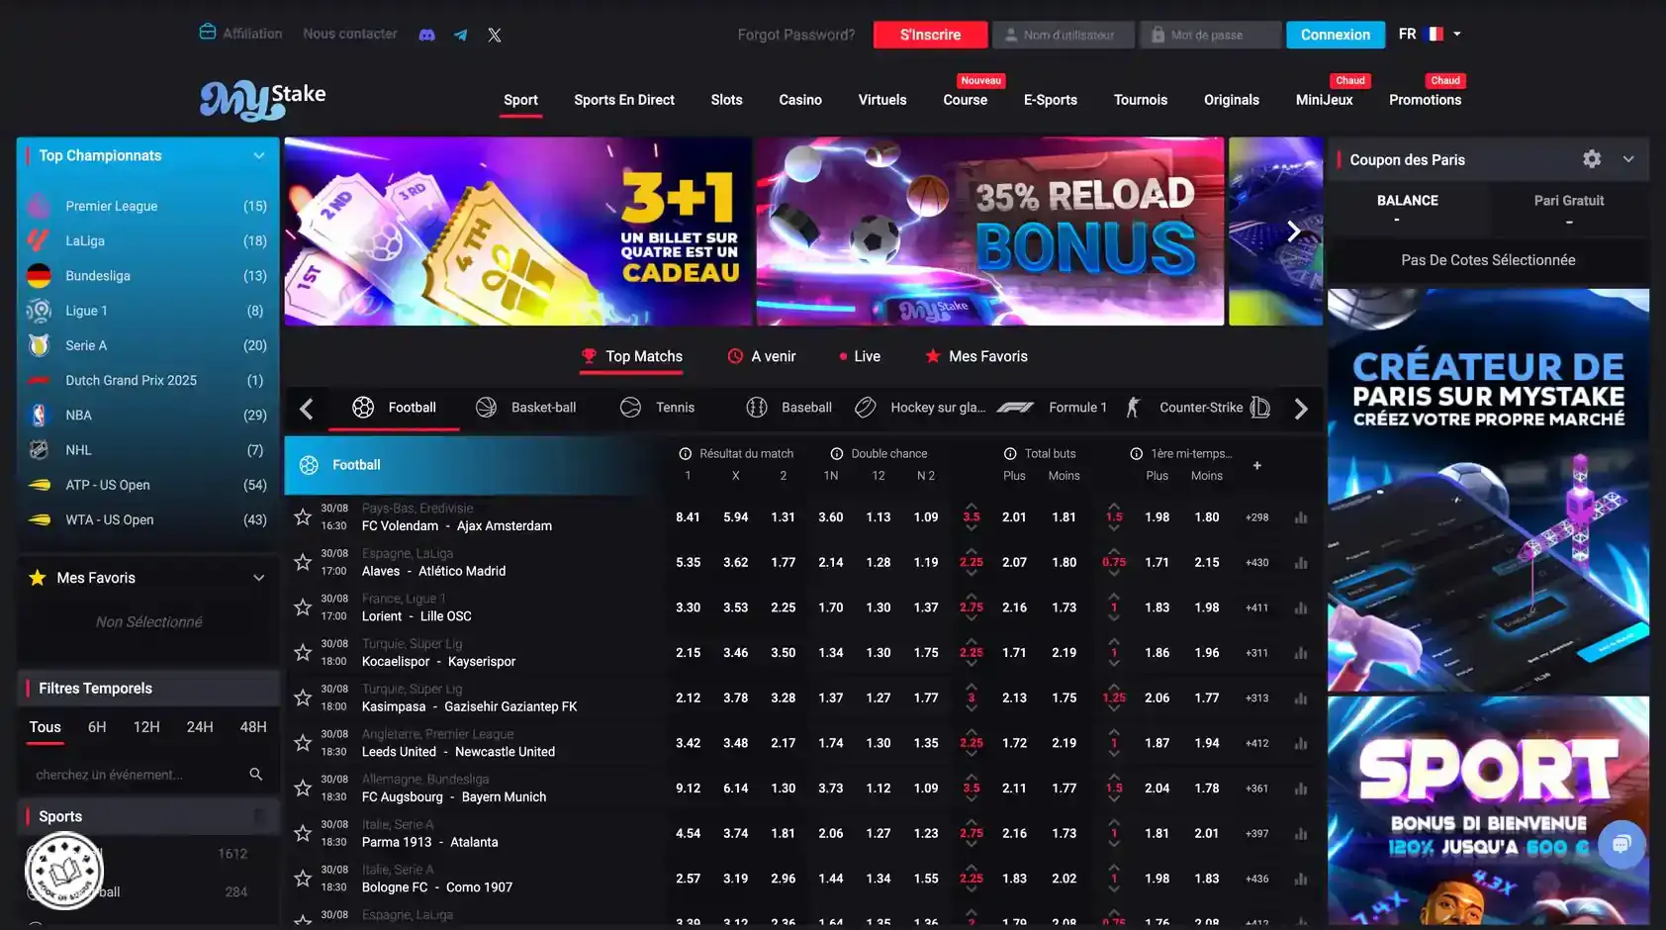The width and height of the screenshot is (1666, 930).
Task: Open stats chart icon for Lorient match
Action: click(1301, 607)
